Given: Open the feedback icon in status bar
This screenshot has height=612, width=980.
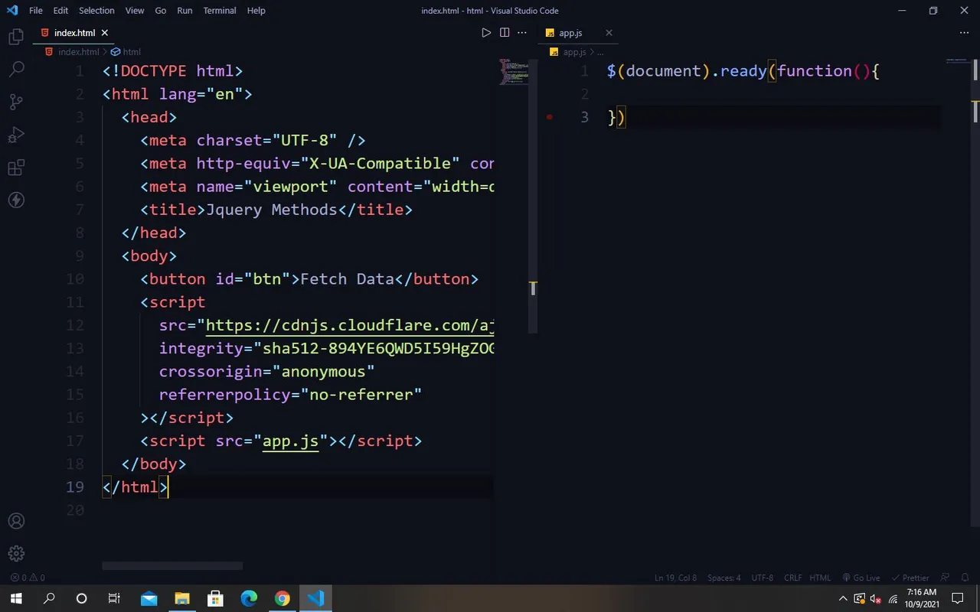Looking at the screenshot, I should coord(945,578).
